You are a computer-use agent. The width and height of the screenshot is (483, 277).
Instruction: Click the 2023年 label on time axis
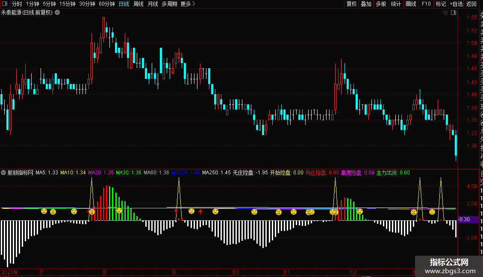[x=10, y=272]
